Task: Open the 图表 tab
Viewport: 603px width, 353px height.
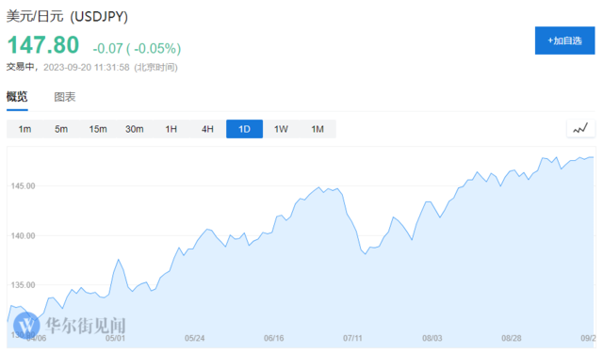Action: click(x=65, y=97)
